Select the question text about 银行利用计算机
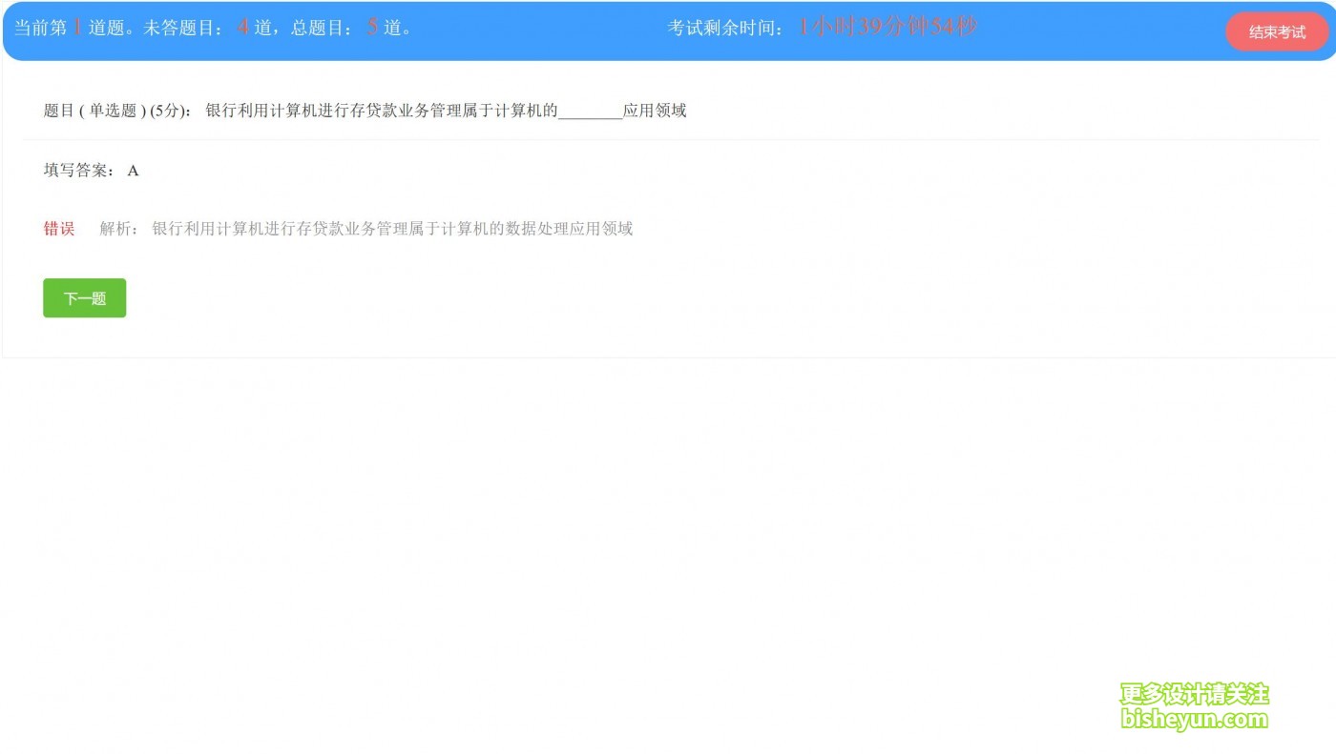The height and width of the screenshot is (754, 1336). pos(446,111)
